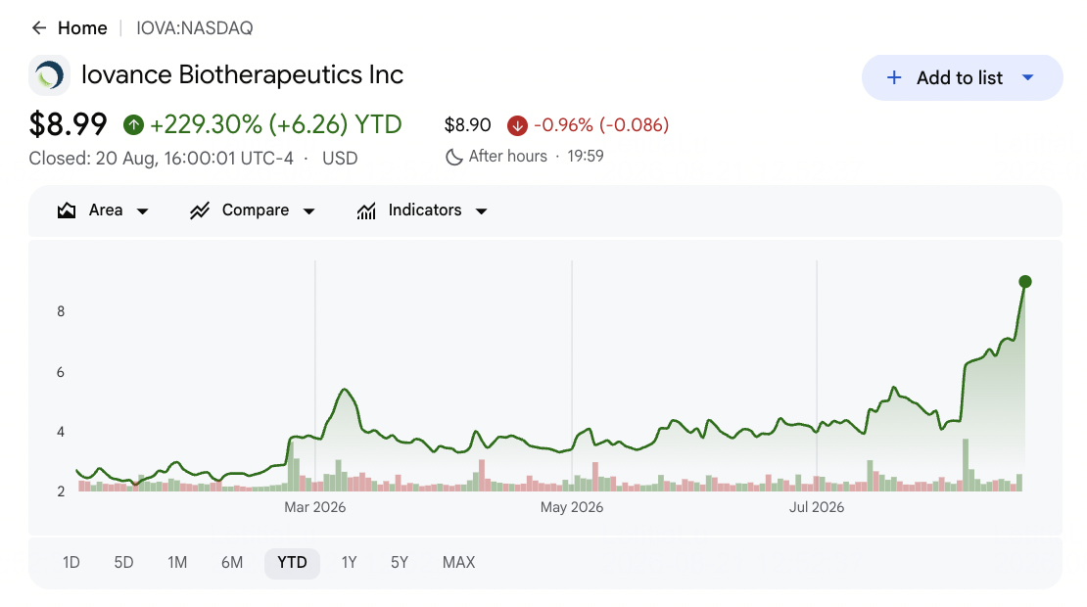Switch to the 6M time range
The height and width of the screenshot is (607, 1087).
232,563
